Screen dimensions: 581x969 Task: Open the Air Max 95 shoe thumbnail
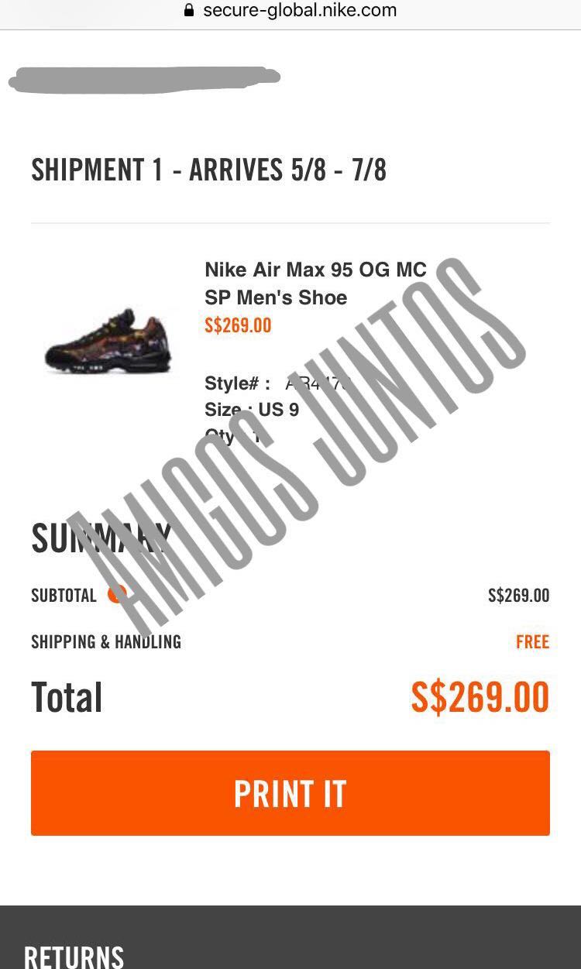108,341
